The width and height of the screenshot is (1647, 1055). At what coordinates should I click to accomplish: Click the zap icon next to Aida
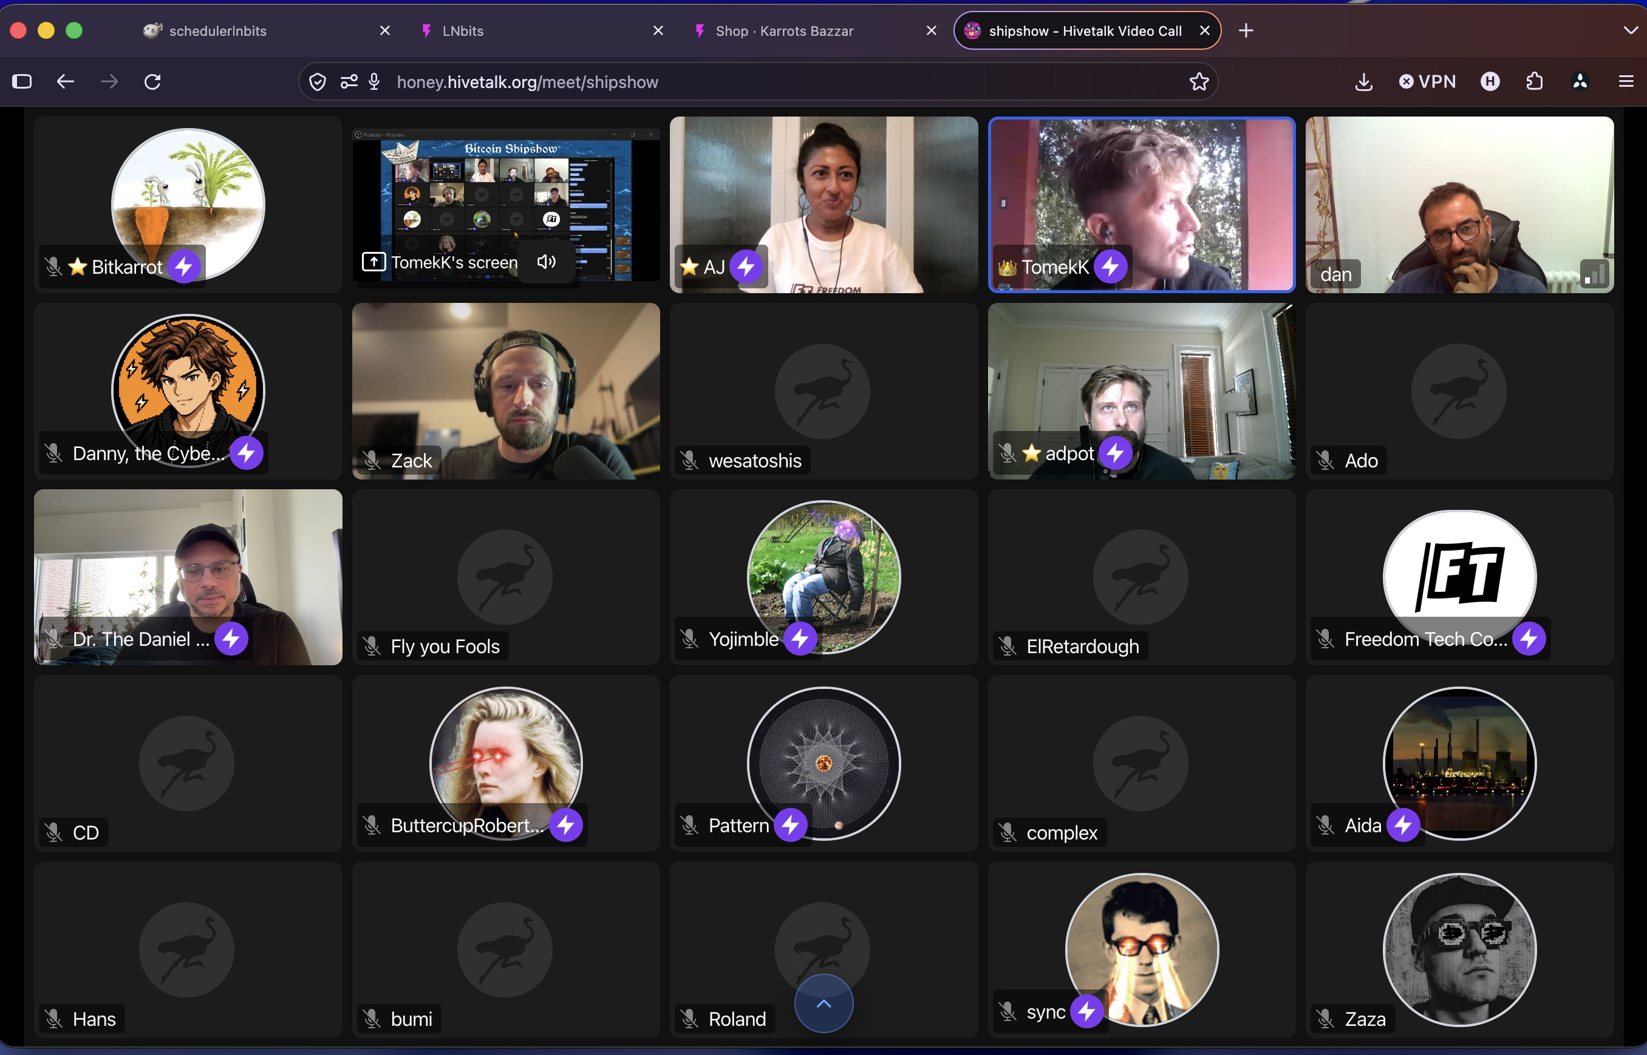1403,825
